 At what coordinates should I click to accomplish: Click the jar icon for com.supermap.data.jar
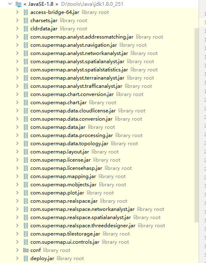(x=26, y=127)
